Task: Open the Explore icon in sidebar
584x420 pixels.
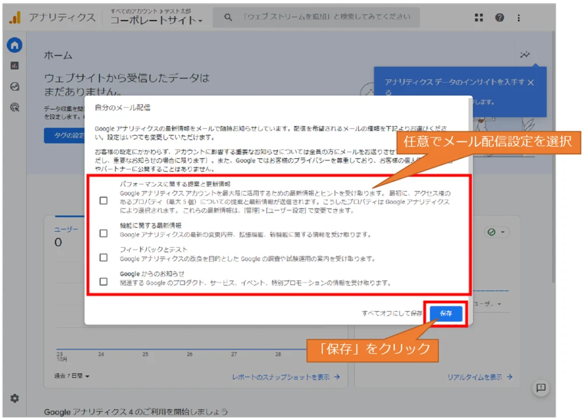Action: coord(15,87)
